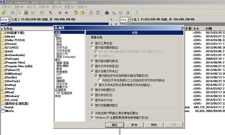Toggle 显示文件夹历史记录和常用文件夹按钮(H) checkbox
Image resolution: width=225 pixels, height=135 pixels.
(x=96, y=85)
